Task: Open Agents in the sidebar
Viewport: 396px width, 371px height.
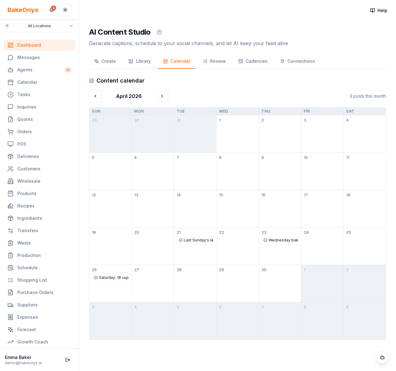Action: click(25, 70)
